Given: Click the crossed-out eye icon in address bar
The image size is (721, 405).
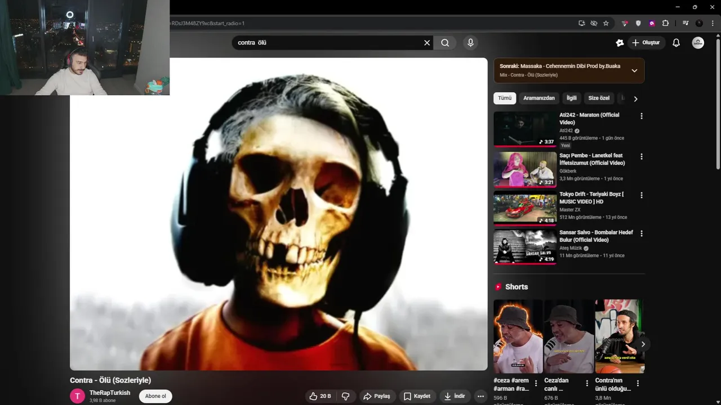Looking at the screenshot, I should (x=594, y=23).
